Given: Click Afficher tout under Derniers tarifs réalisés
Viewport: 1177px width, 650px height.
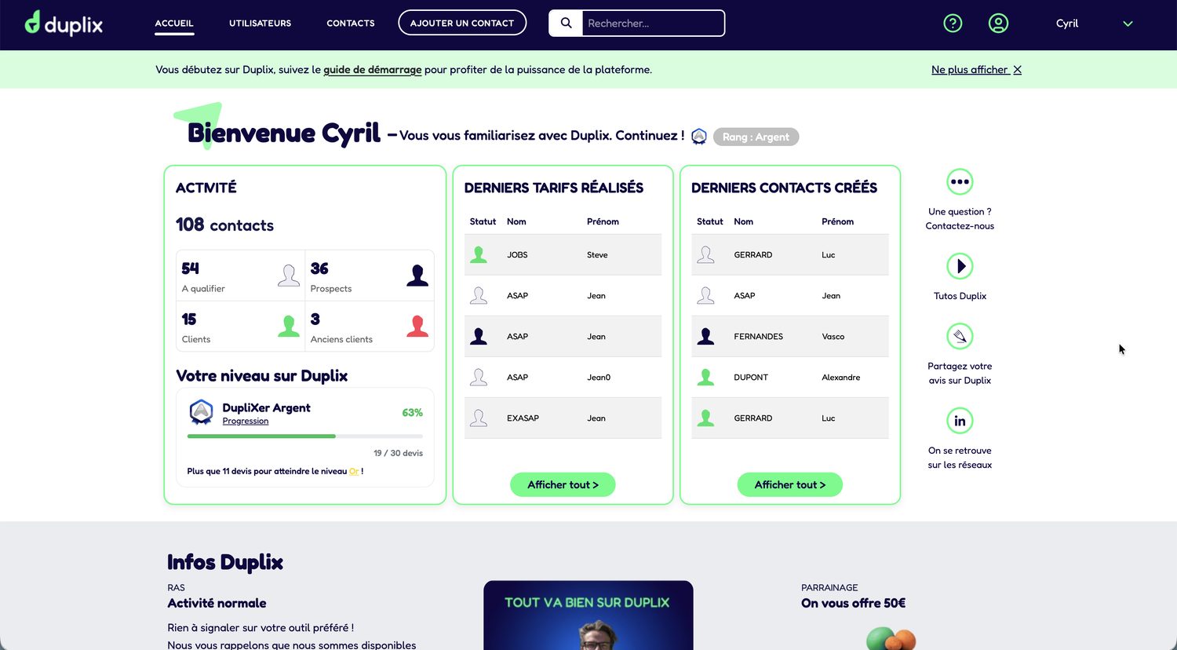Looking at the screenshot, I should click(563, 485).
